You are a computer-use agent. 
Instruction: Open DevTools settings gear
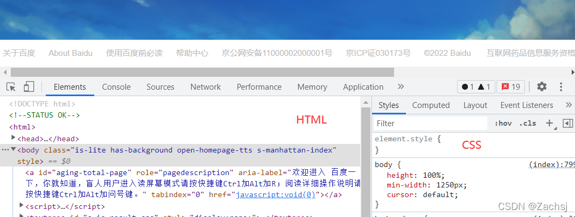(x=542, y=86)
